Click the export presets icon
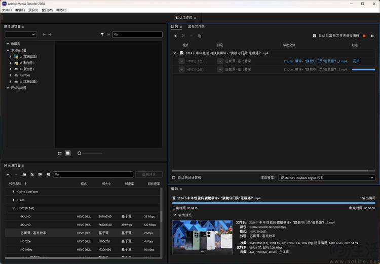 click(48, 174)
